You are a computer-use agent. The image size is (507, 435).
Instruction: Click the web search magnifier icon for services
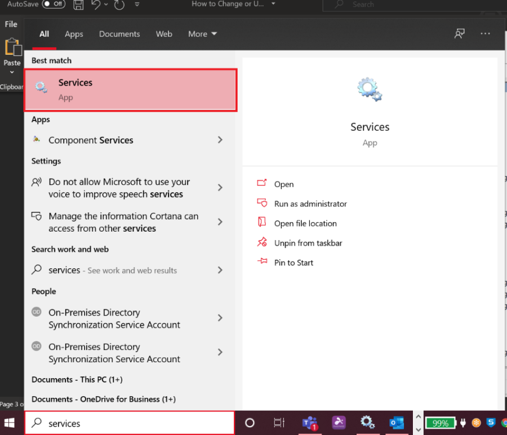[37, 269]
